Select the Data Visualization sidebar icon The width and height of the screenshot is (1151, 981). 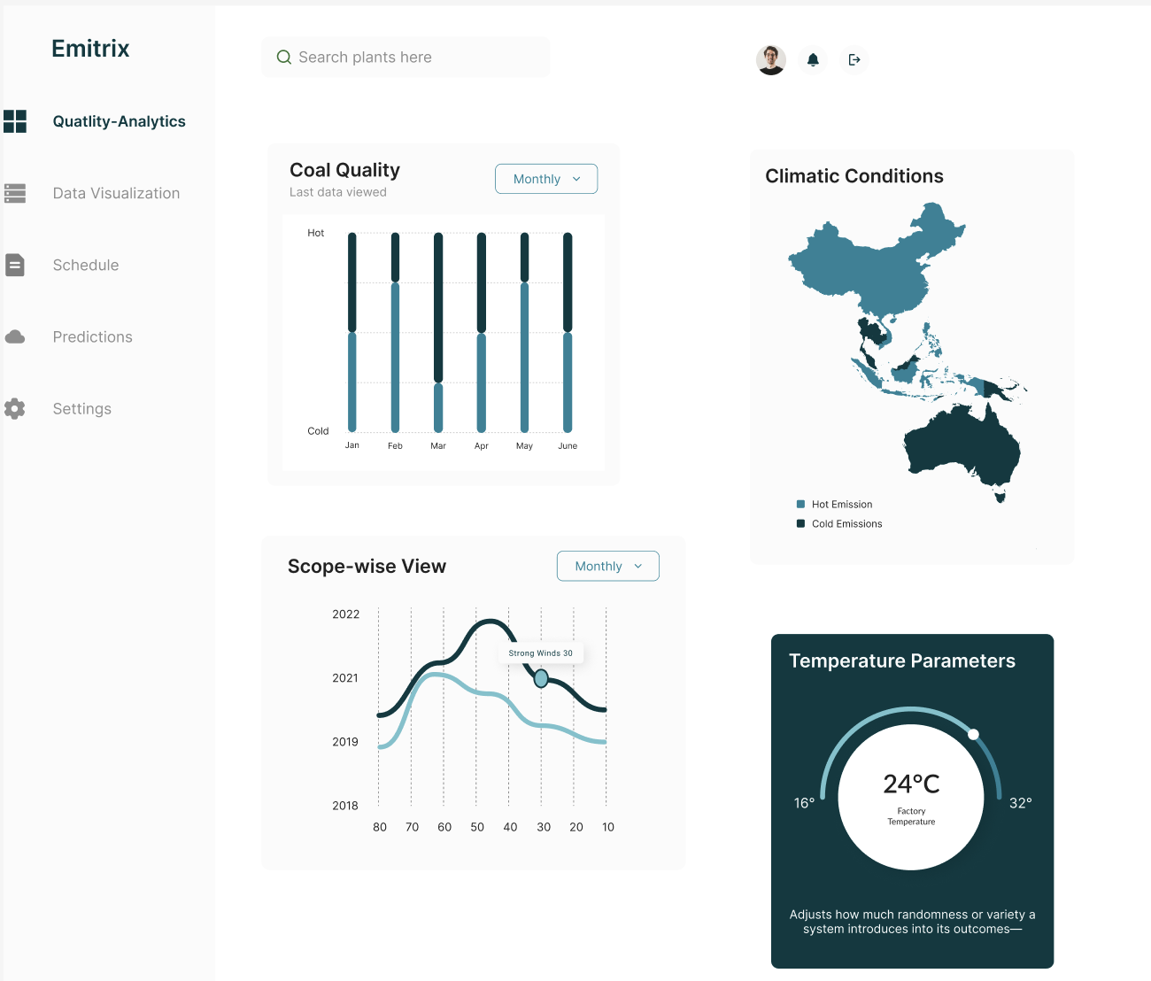click(16, 193)
